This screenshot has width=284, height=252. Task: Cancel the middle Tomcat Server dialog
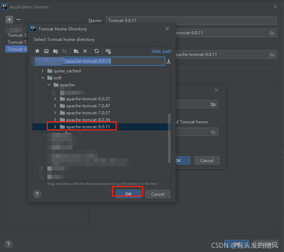pos(207,161)
